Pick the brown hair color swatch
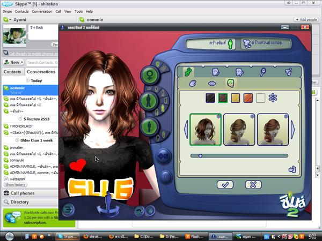This screenshot has width=322, height=241. pos(223,98)
